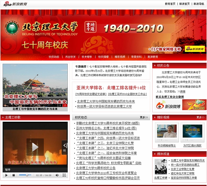Screen dimensions: 207x186
Task: Open the 详细 link in 校庆公告
Action: pyautogui.click(x=183, y=91)
